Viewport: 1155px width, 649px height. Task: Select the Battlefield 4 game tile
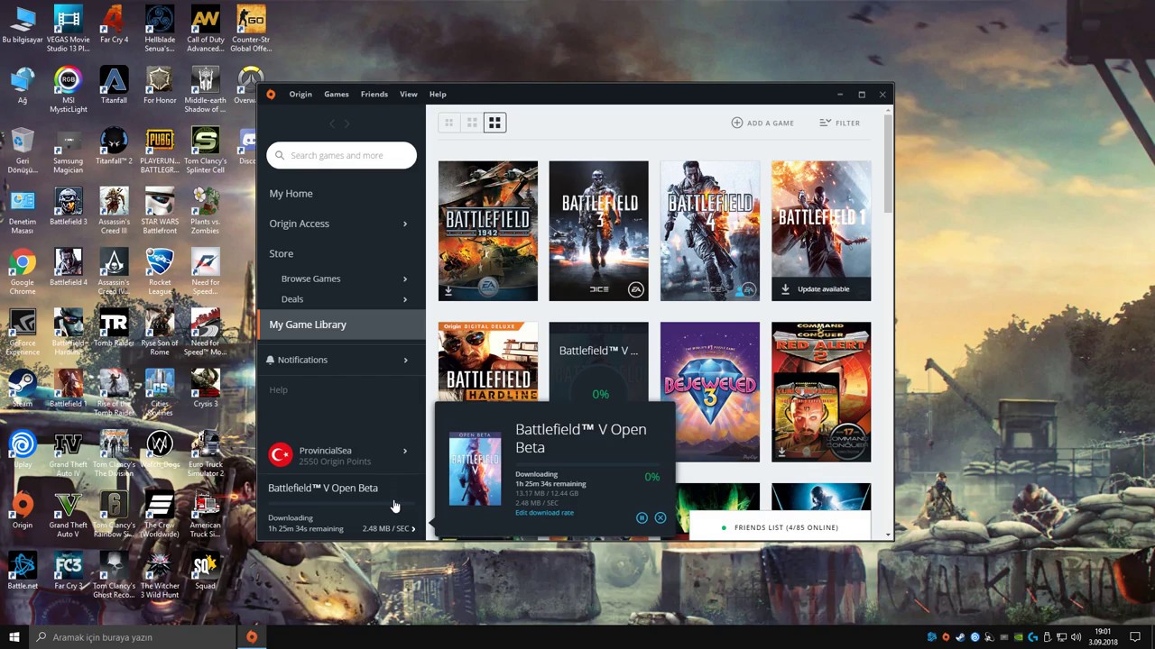point(710,231)
